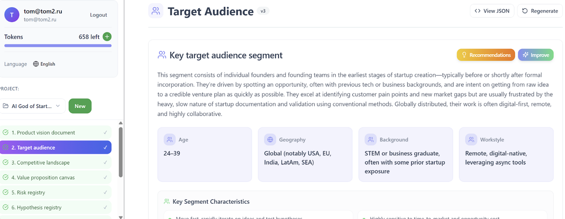
Task: Click the check circle beside Risk registry
Action: click(5, 192)
